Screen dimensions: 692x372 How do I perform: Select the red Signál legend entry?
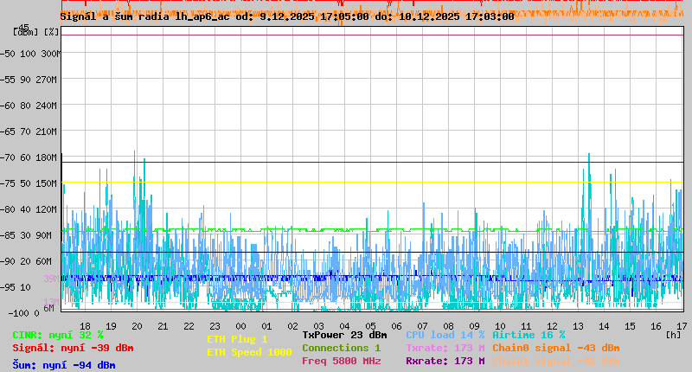(73, 348)
